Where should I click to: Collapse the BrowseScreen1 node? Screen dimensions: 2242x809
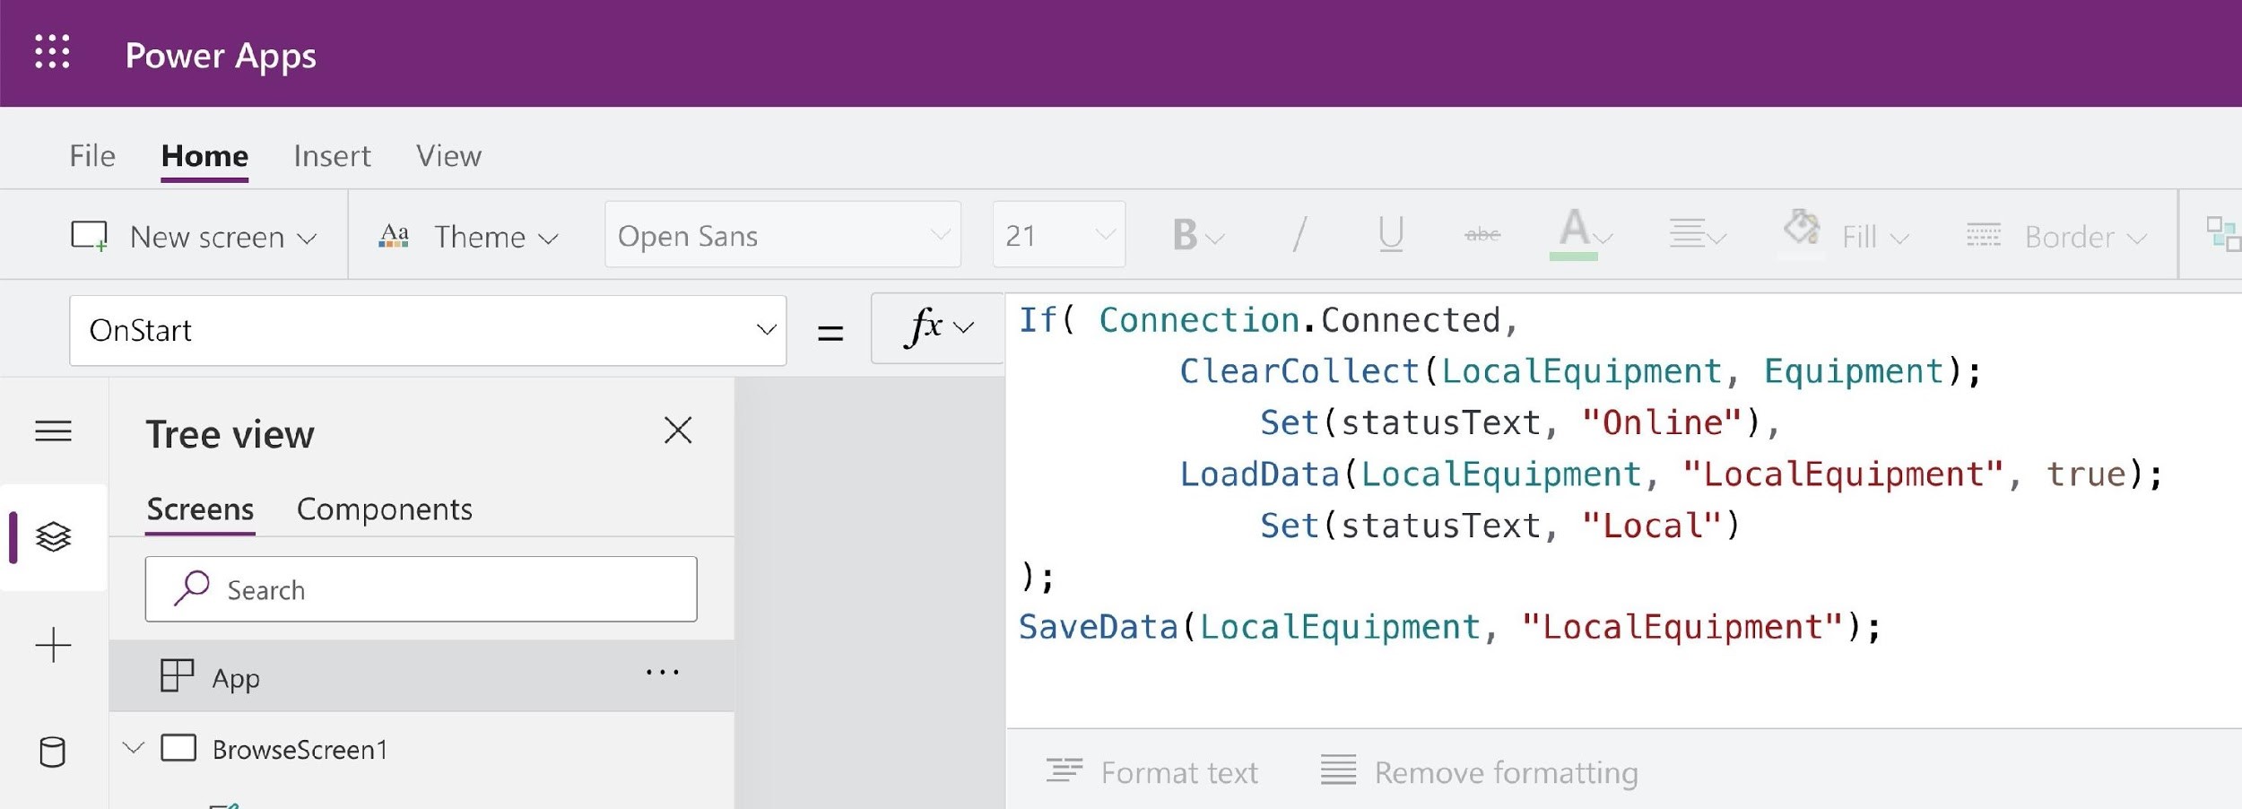point(134,747)
